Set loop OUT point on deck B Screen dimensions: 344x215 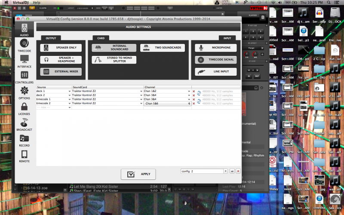pos(257,76)
